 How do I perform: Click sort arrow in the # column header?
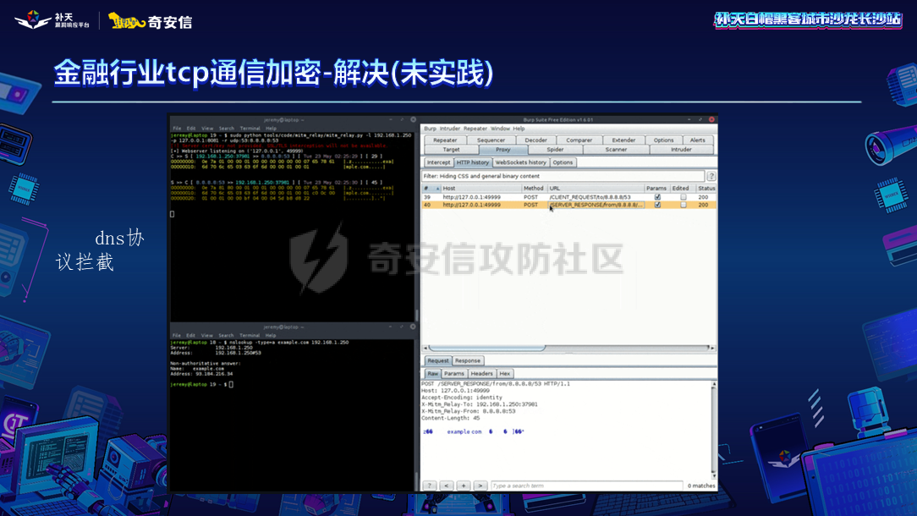[437, 188]
